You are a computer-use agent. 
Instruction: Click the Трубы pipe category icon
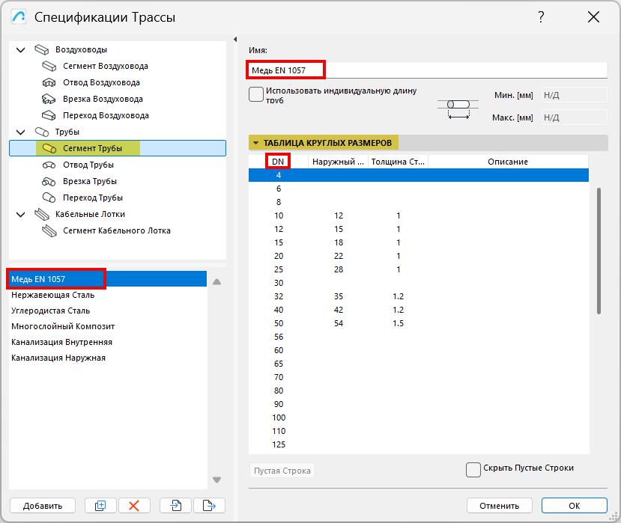[x=42, y=132]
